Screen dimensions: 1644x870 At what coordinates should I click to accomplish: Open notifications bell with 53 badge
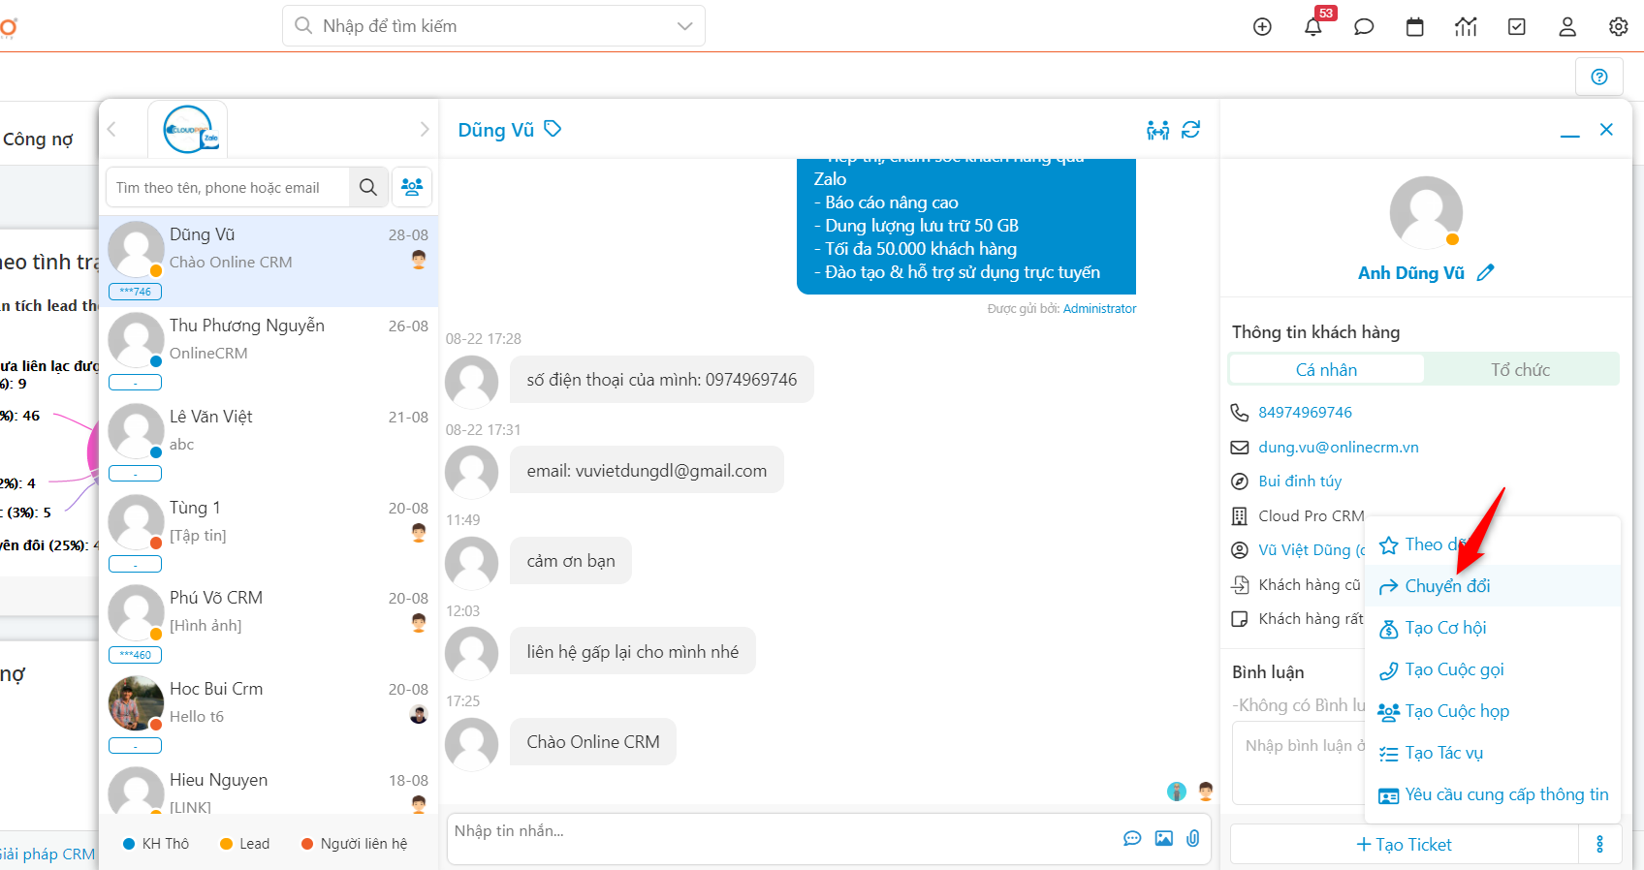pos(1313,26)
